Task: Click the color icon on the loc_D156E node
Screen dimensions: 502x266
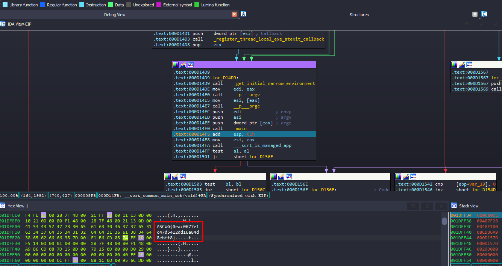Action: pyautogui.click(x=273, y=177)
